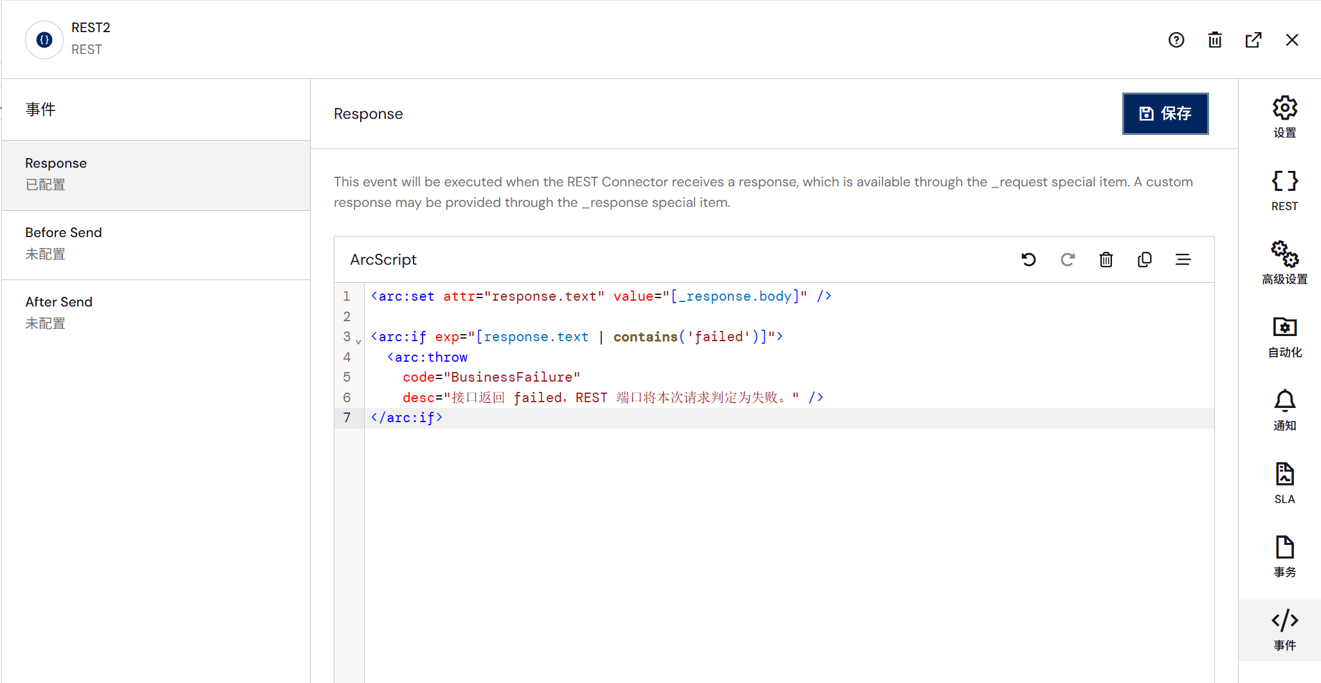Click the REST2 connector logo icon
Viewport: 1321px width, 683px height.
44,40
